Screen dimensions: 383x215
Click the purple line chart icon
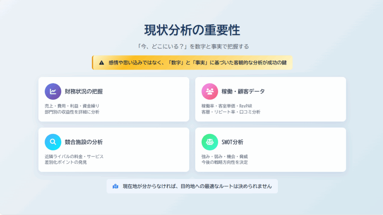(x=53, y=91)
